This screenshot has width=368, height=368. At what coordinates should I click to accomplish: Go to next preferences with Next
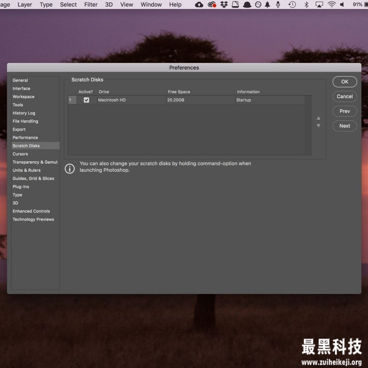click(x=345, y=126)
